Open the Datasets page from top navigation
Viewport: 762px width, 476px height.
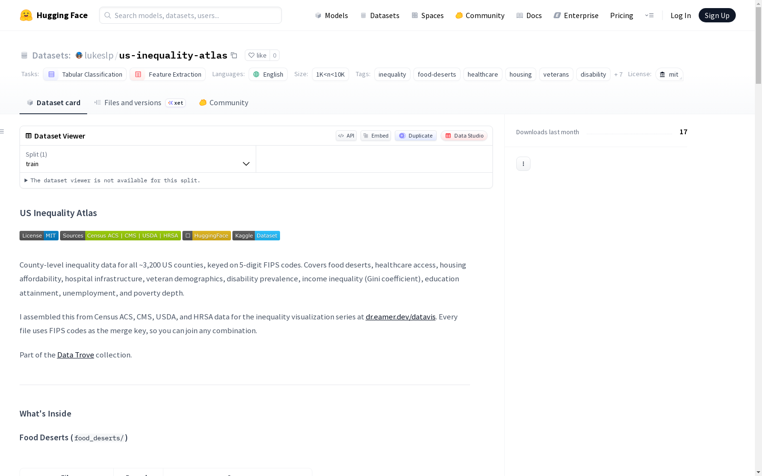pos(380,15)
